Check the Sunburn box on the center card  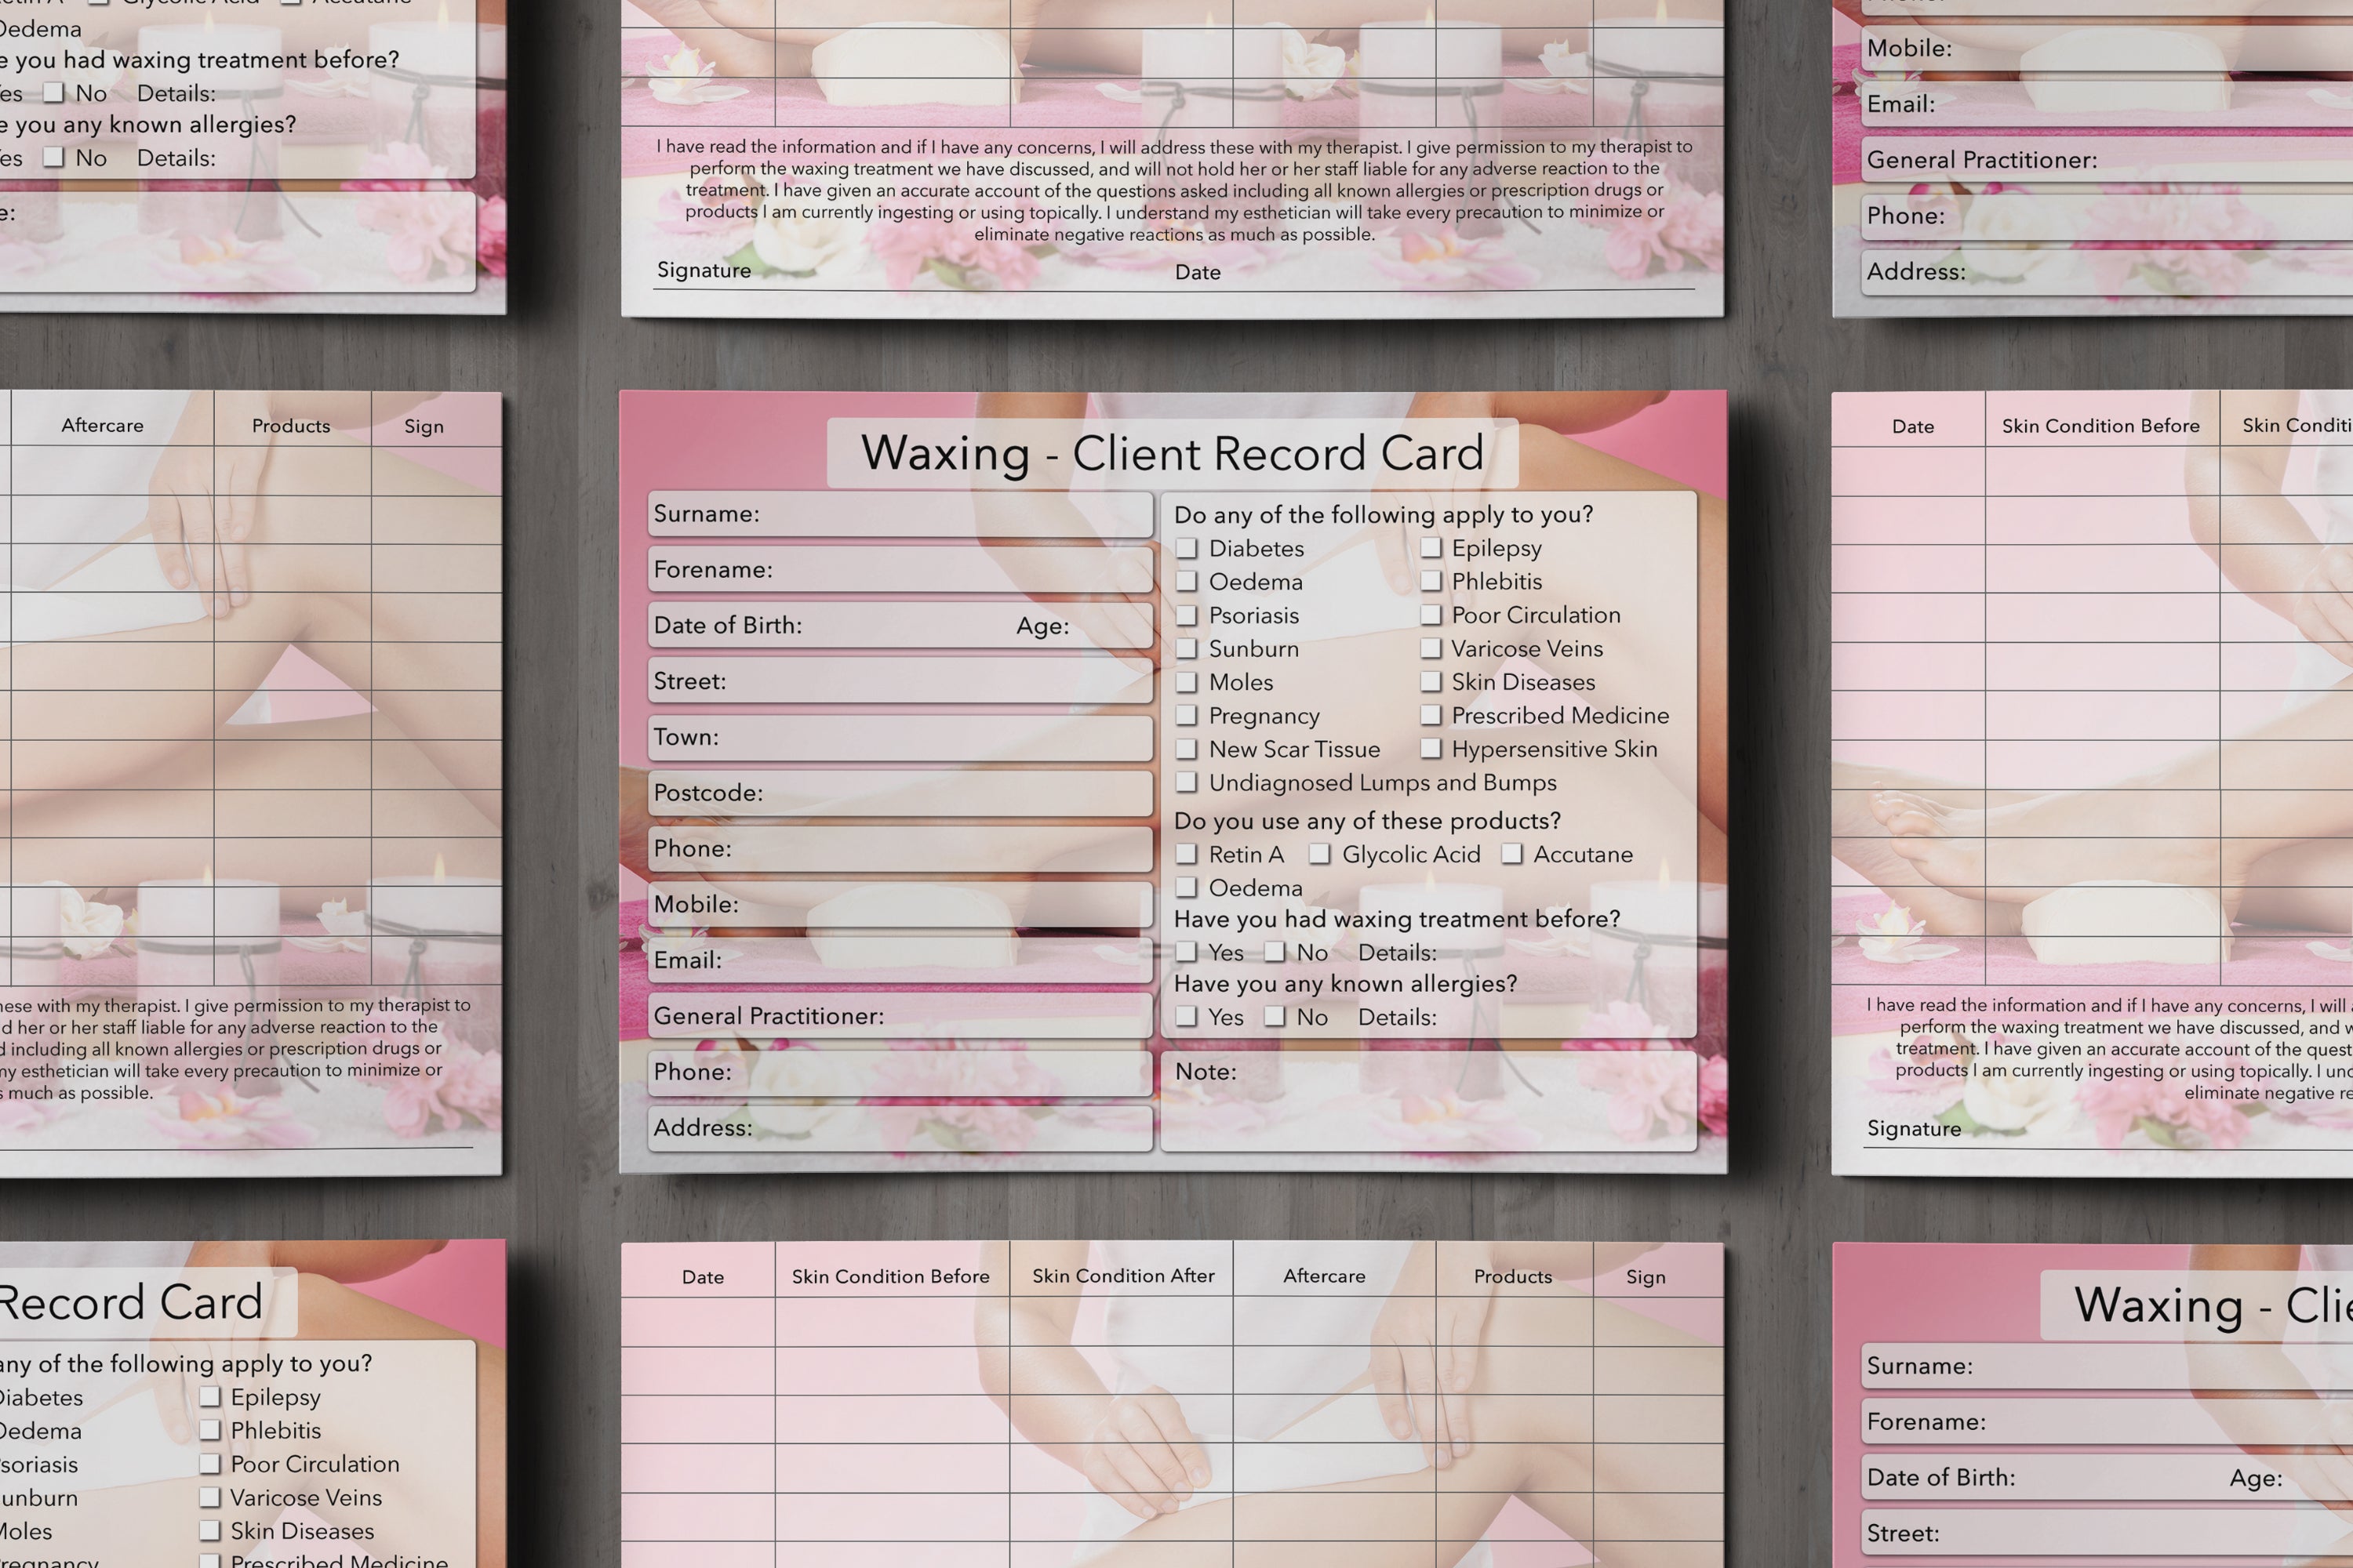[x=1187, y=648]
